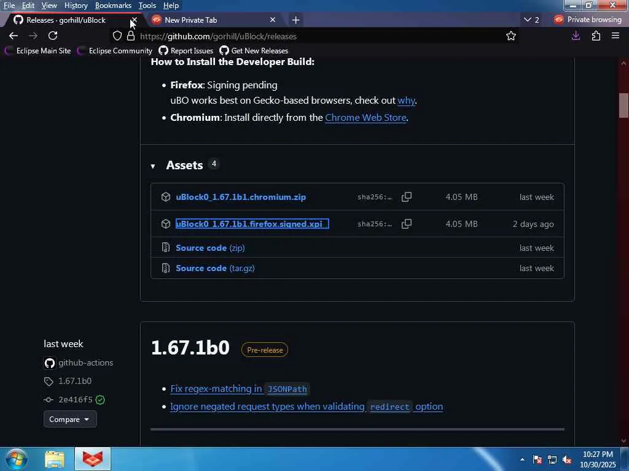Open the 1.67.1b0 tag link
Image resolution: width=629 pixels, height=471 pixels.
click(x=75, y=381)
